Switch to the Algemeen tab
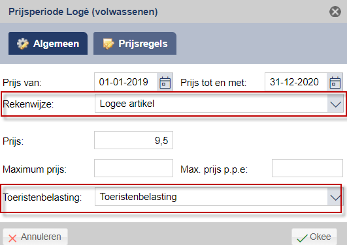The height and width of the screenshot is (245, 347). (x=48, y=44)
